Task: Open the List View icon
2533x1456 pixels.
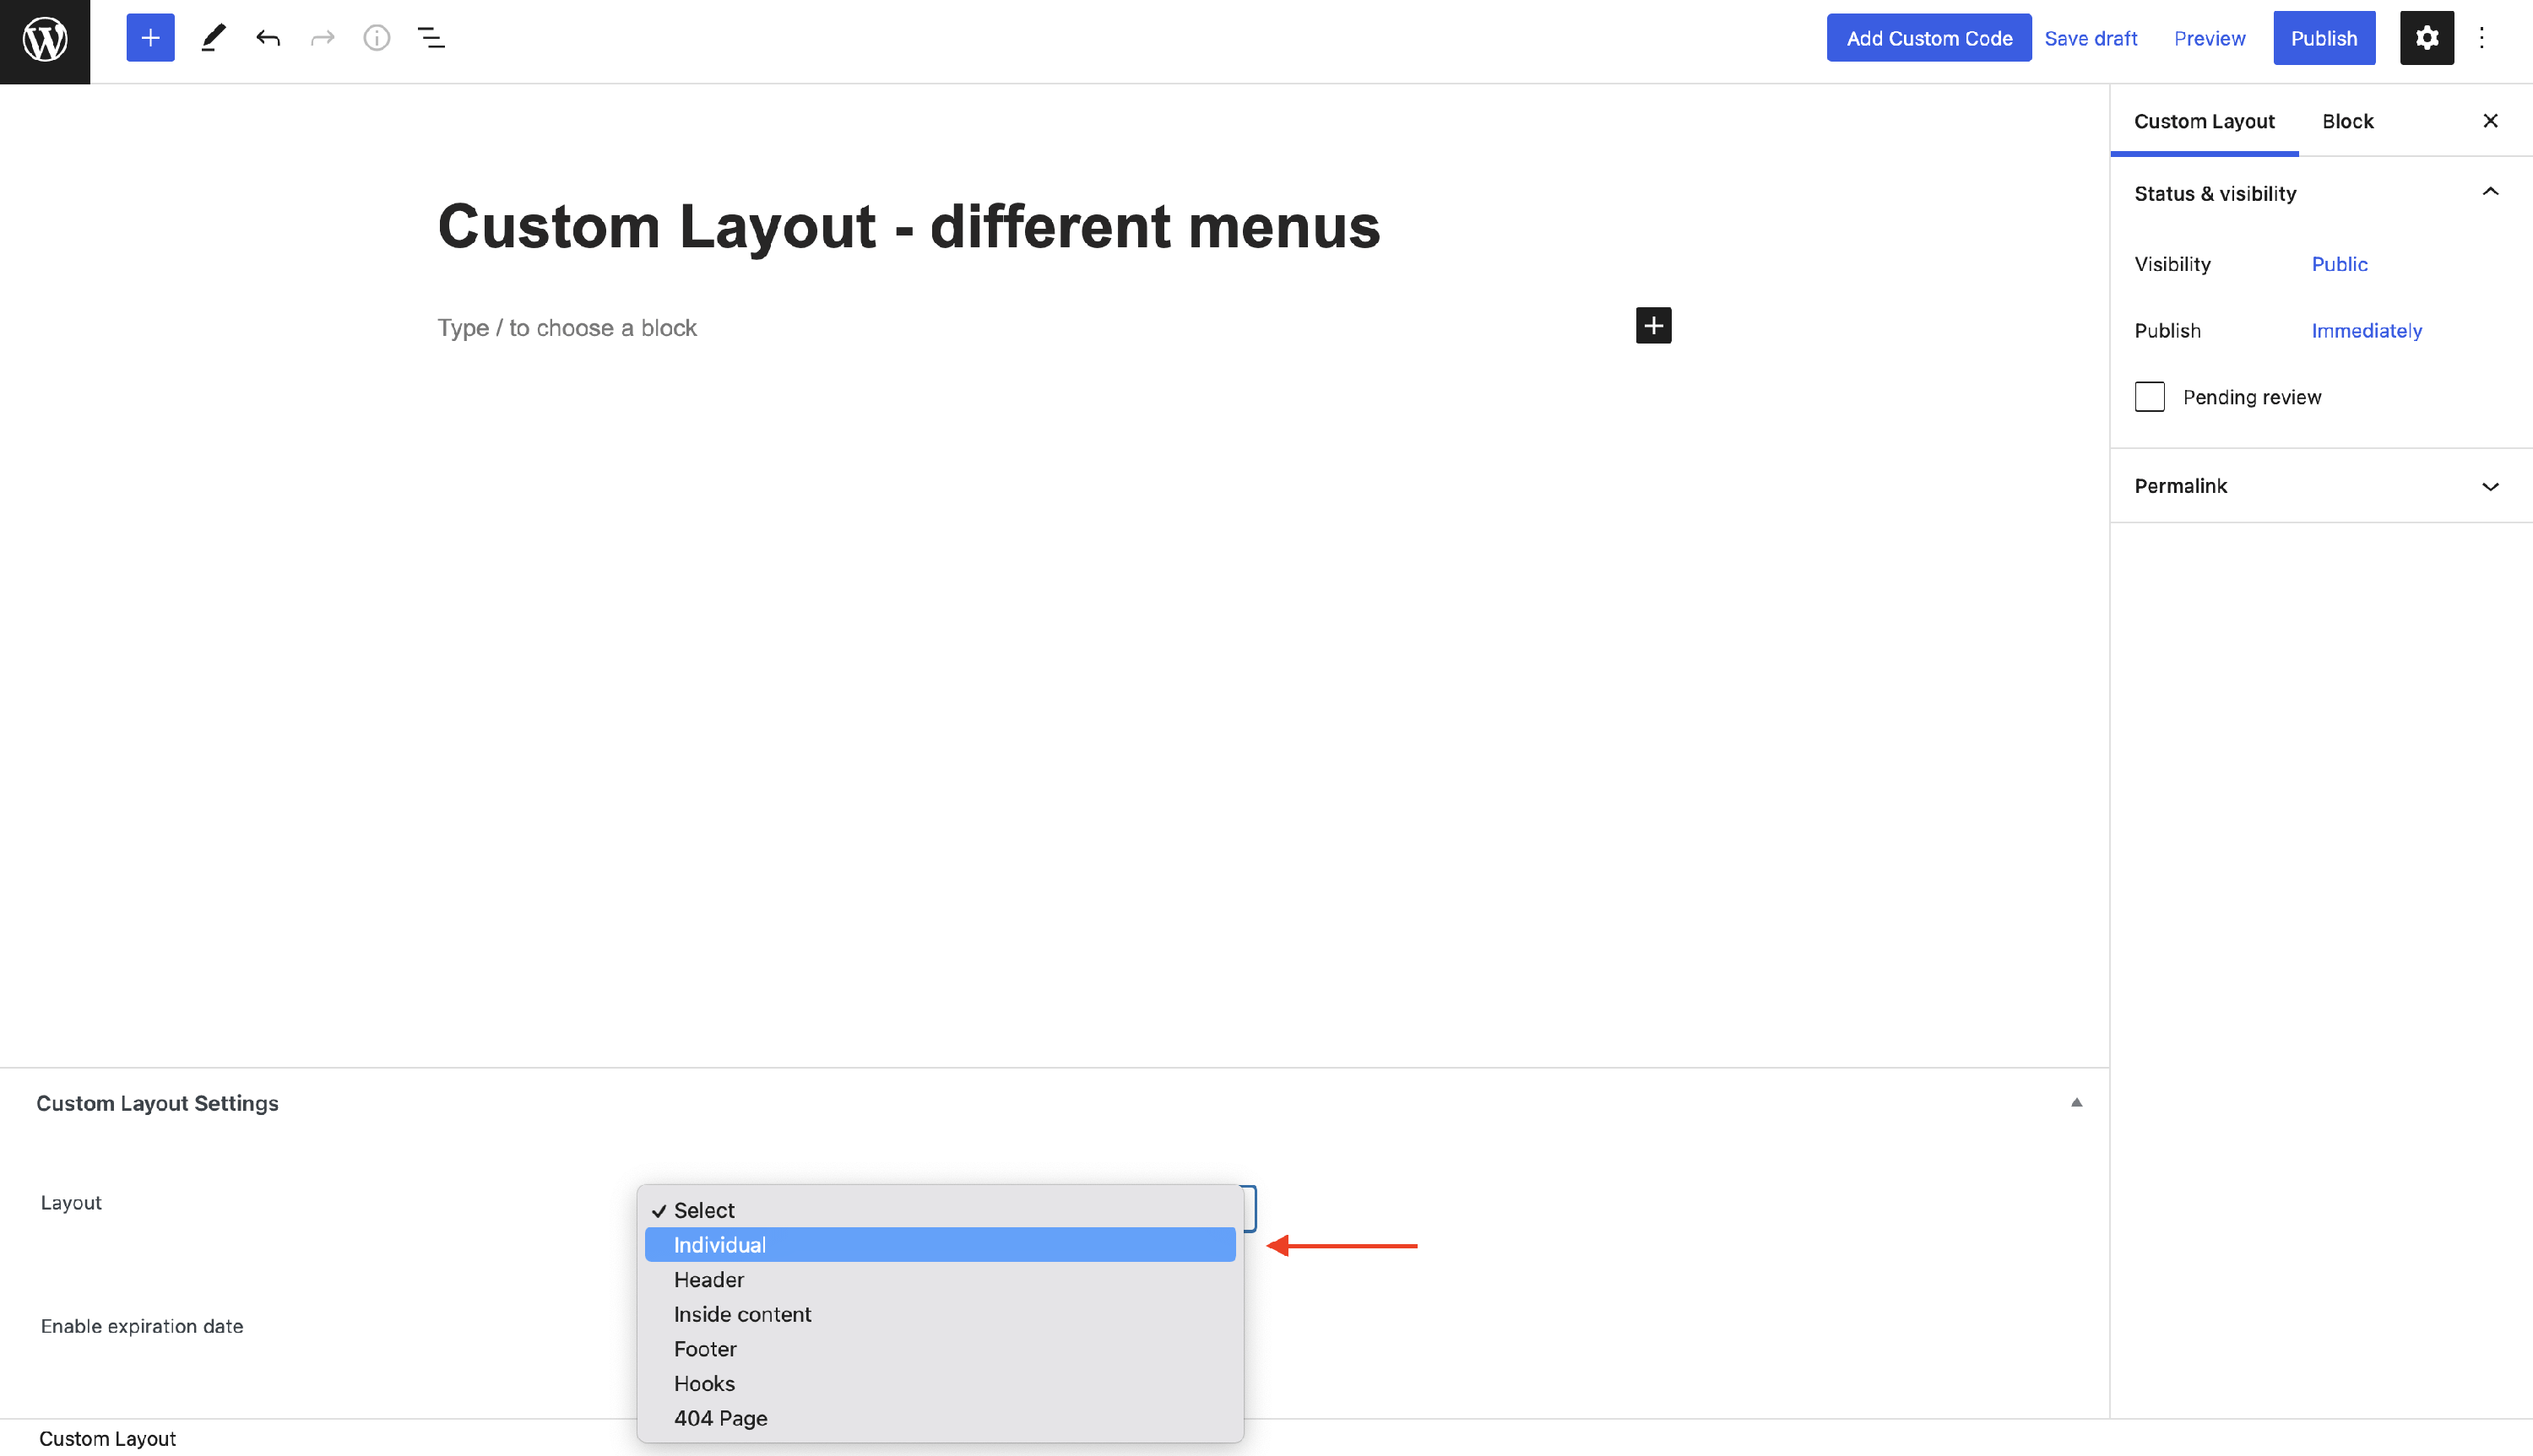Action: point(431,38)
